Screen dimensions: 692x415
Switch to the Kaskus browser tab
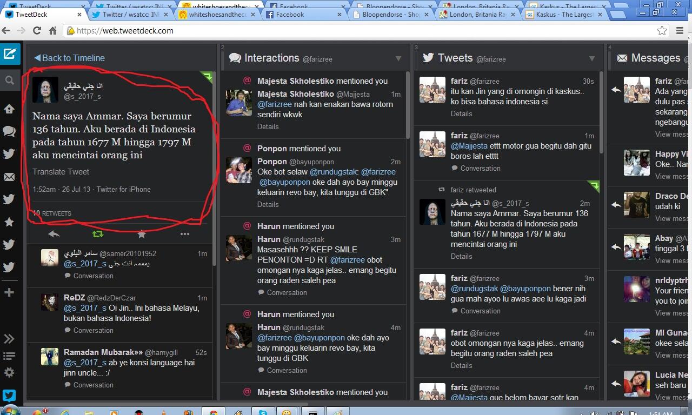565,15
